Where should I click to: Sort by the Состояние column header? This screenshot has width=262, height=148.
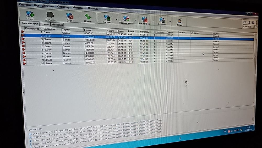point(52,29)
